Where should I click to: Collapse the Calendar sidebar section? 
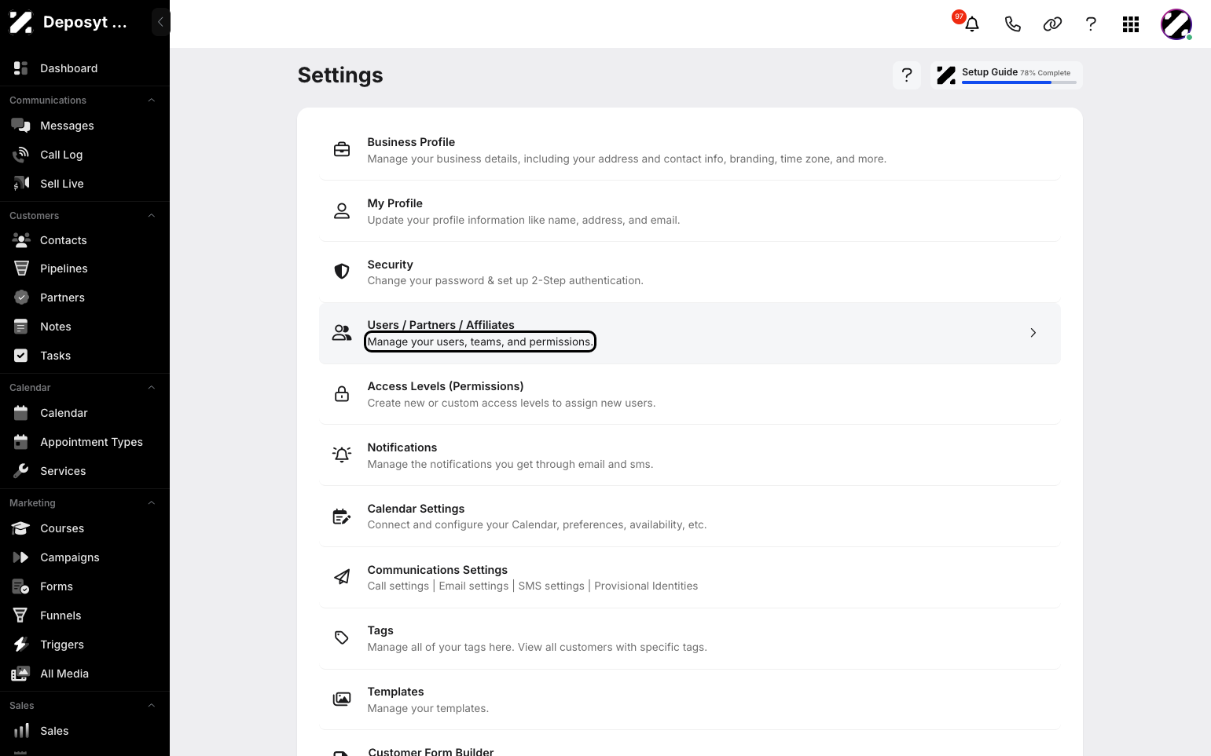click(x=152, y=388)
